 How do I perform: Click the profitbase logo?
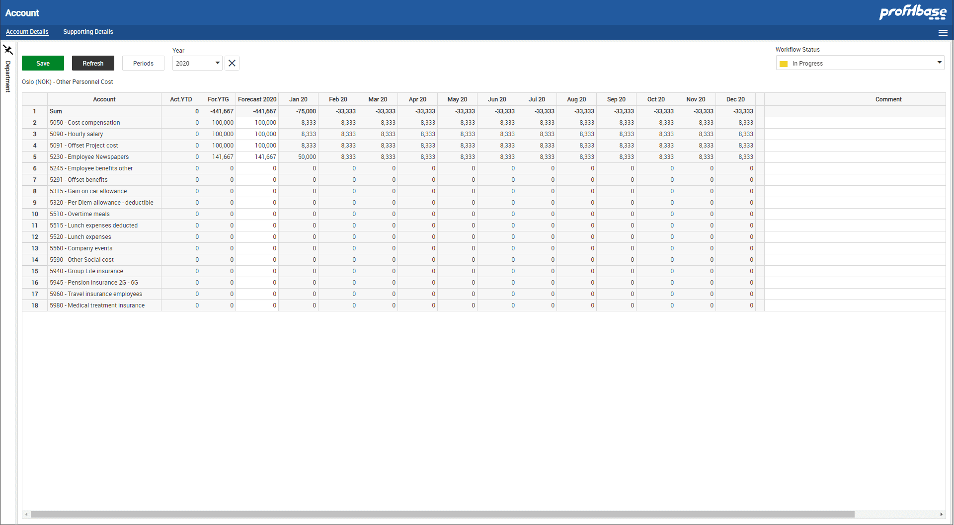click(912, 12)
